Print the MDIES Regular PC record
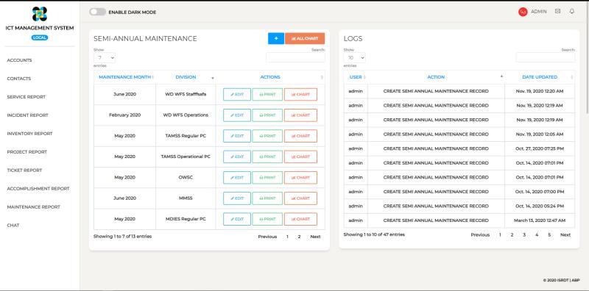The height and width of the screenshot is (291, 589). click(267, 219)
